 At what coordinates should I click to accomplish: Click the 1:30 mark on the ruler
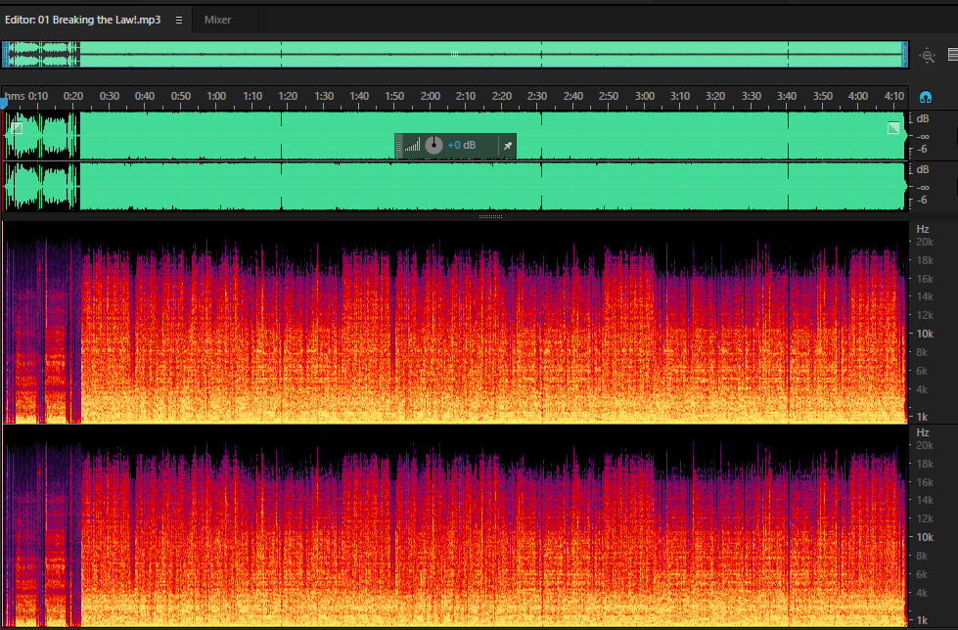(324, 96)
